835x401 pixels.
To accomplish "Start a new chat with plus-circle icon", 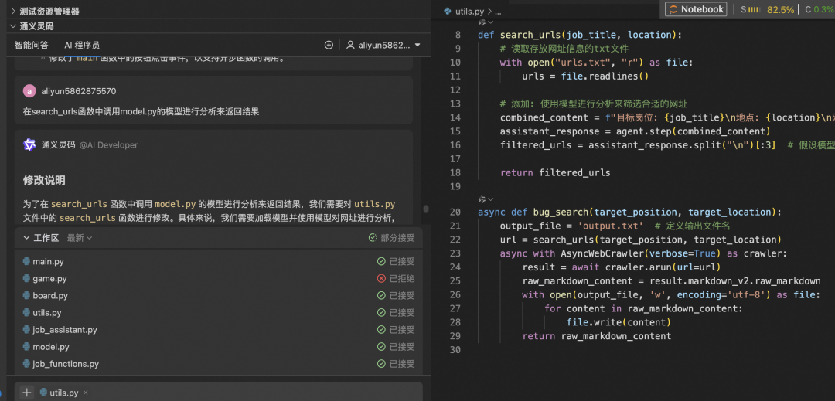I will (329, 46).
